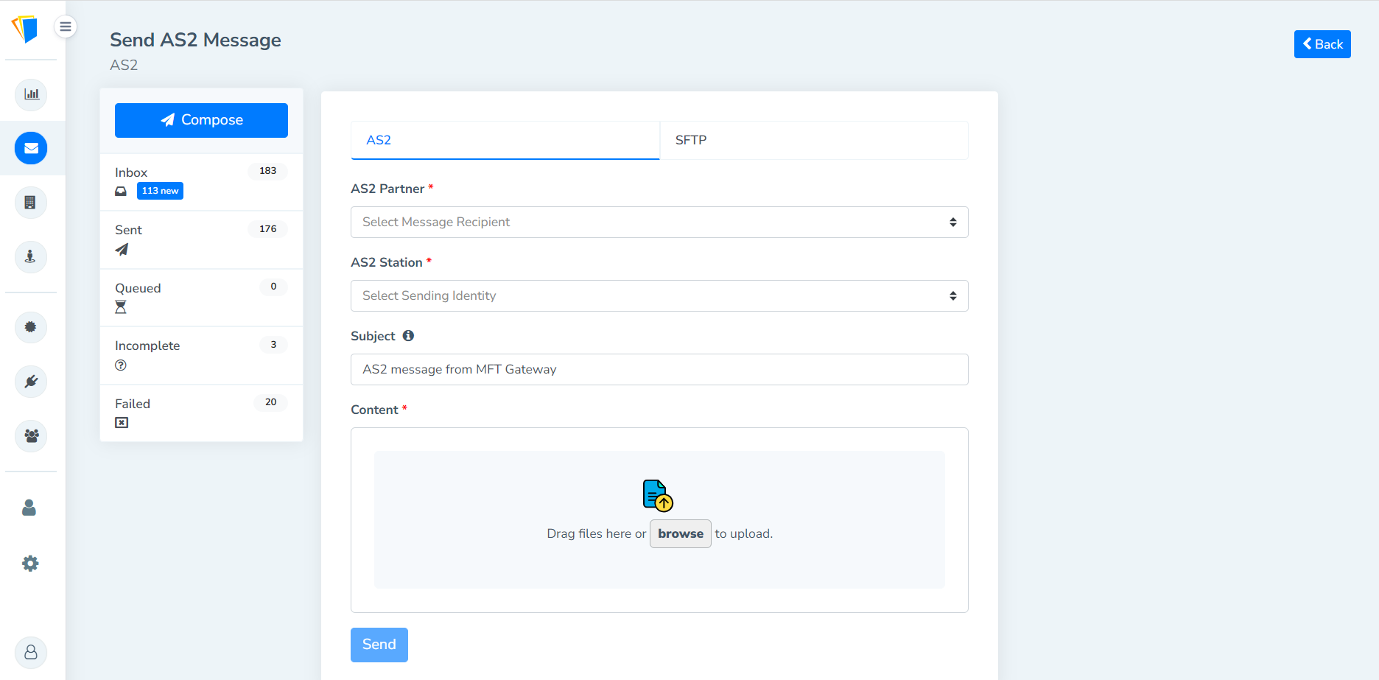
Task: Click the Compose button
Action: pos(200,119)
